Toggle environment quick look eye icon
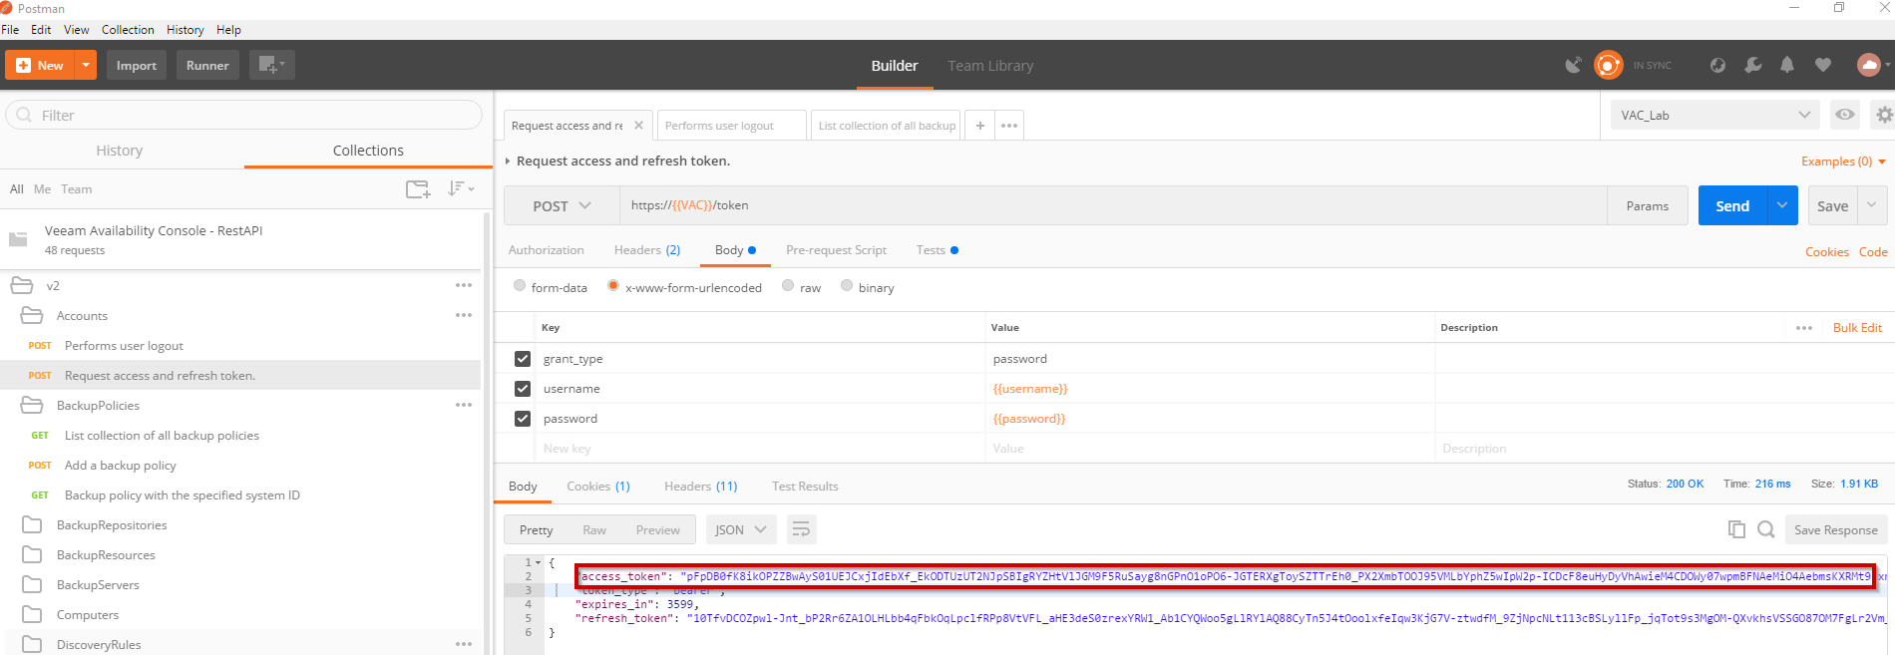 pos(1845,115)
